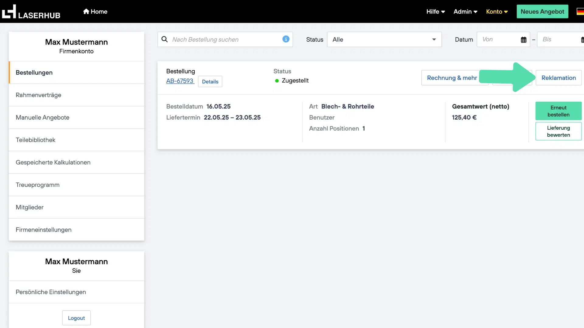Open Teilebibliothek in the sidebar

tap(76, 140)
